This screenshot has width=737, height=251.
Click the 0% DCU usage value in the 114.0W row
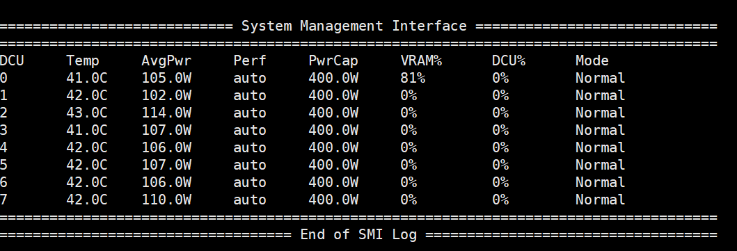(500, 113)
